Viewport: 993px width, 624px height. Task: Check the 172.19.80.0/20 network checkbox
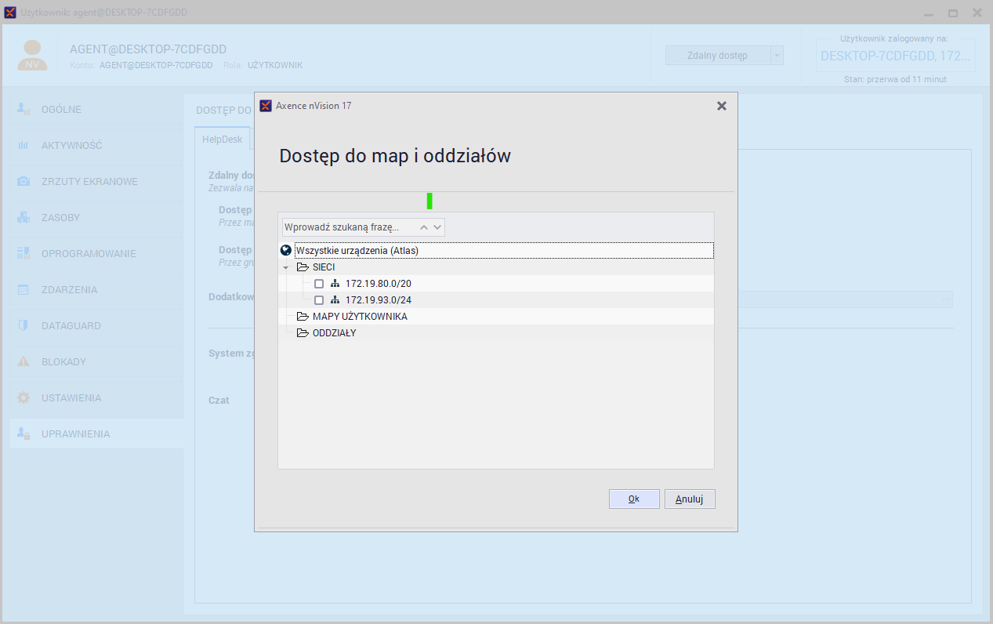click(x=319, y=284)
